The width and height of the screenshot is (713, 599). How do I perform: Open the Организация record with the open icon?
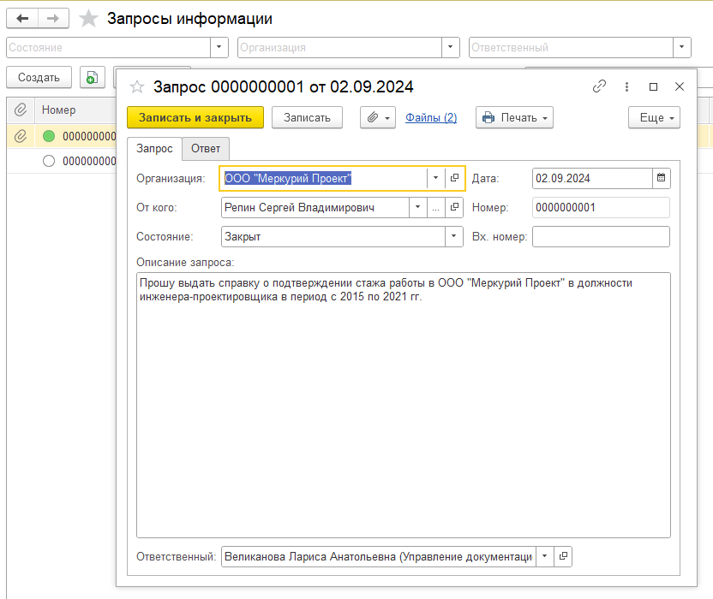[454, 178]
